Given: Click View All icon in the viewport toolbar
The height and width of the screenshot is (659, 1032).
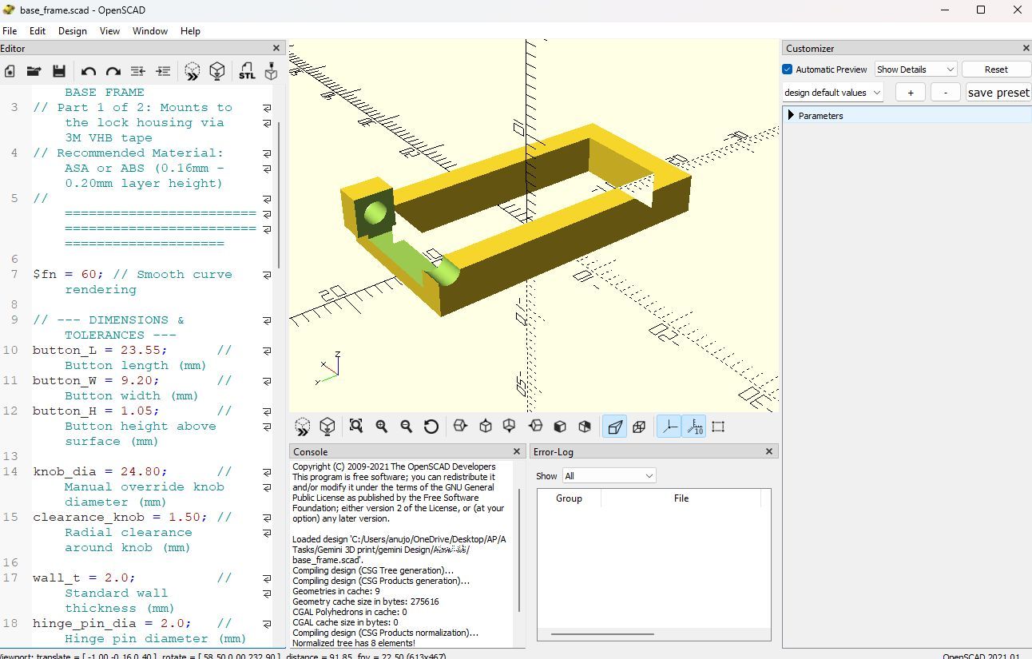Looking at the screenshot, I should 356,427.
